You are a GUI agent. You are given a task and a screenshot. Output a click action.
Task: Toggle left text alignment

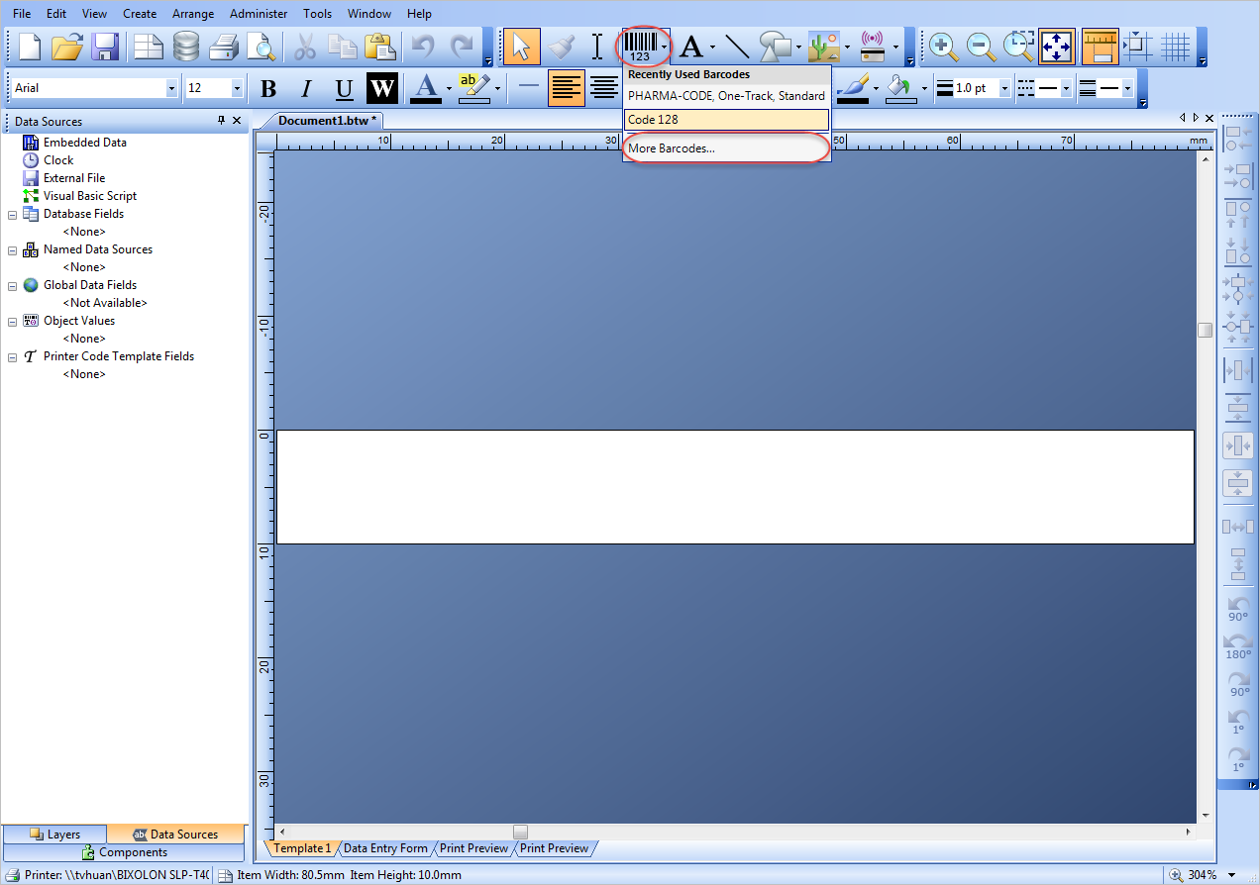point(567,88)
